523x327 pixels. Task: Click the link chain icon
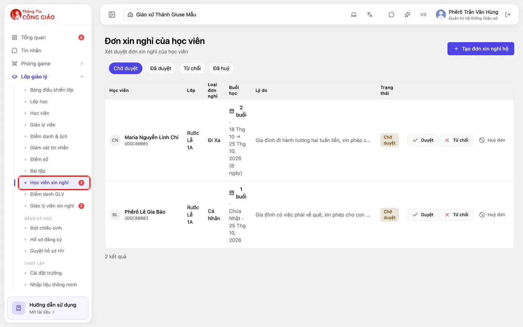[x=423, y=15]
